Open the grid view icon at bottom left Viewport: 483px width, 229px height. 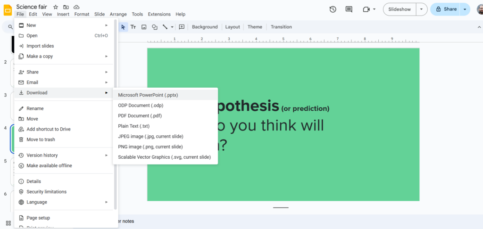point(8,223)
